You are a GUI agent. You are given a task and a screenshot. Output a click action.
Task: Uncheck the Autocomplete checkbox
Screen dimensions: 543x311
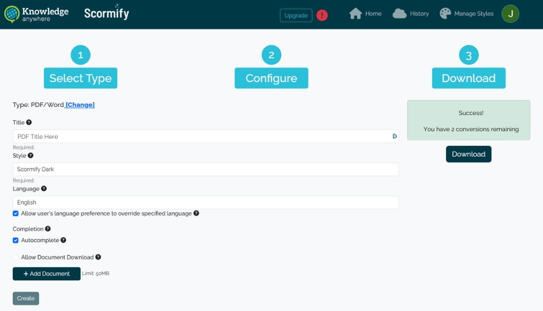pos(16,240)
